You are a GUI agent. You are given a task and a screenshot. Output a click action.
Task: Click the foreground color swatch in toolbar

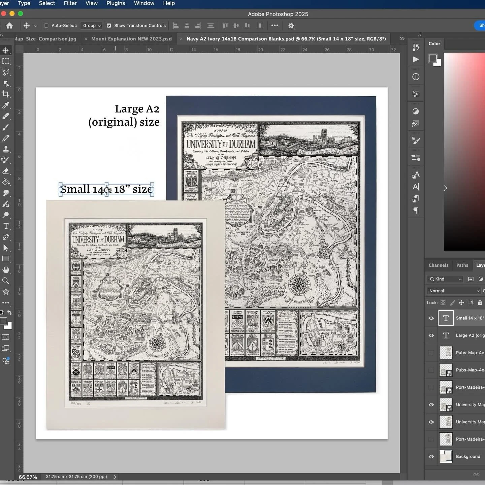pyautogui.click(x=3, y=321)
